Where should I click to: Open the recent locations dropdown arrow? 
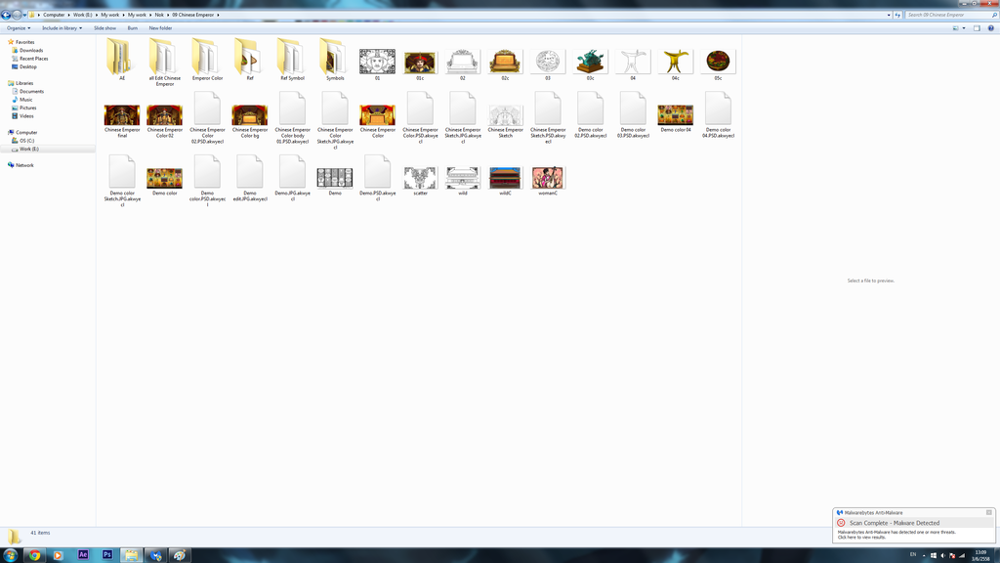(24, 15)
